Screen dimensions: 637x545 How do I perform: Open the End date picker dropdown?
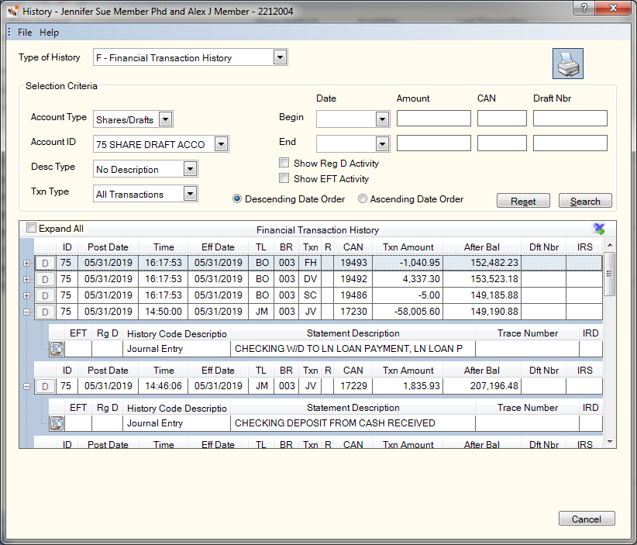(382, 143)
